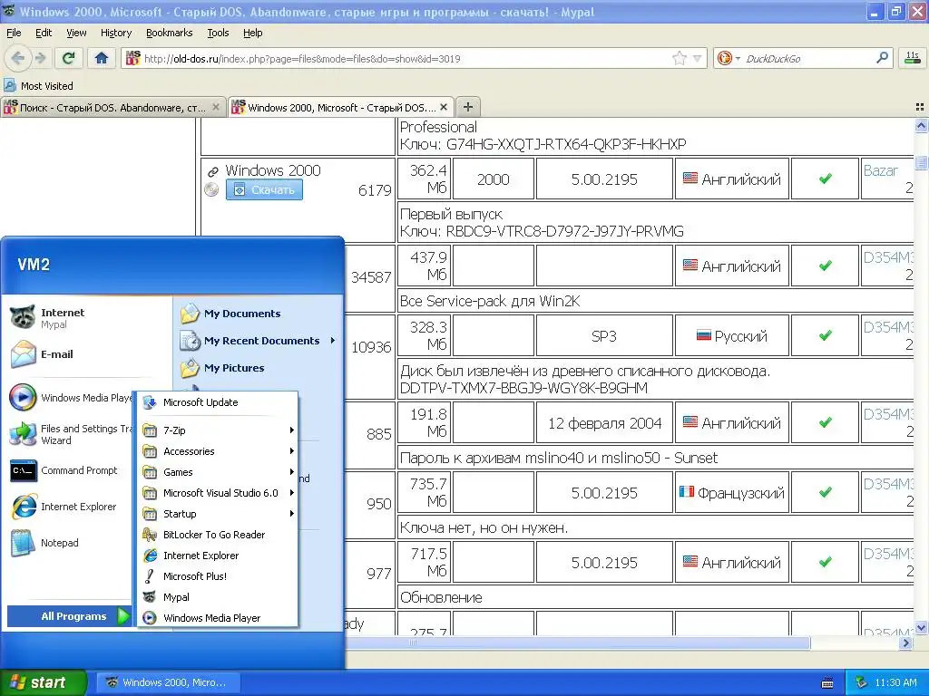This screenshot has width=929, height=696.
Task: Open the History menu
Action: [115, 33]
